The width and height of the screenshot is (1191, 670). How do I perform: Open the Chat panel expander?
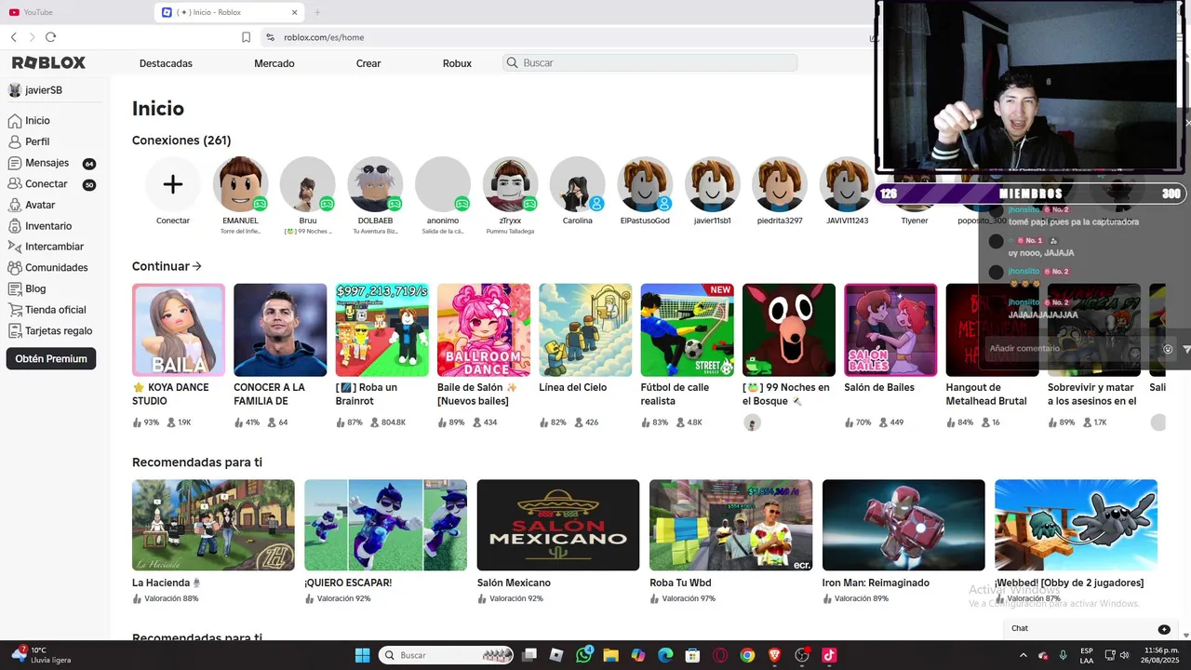(1164, 629)
